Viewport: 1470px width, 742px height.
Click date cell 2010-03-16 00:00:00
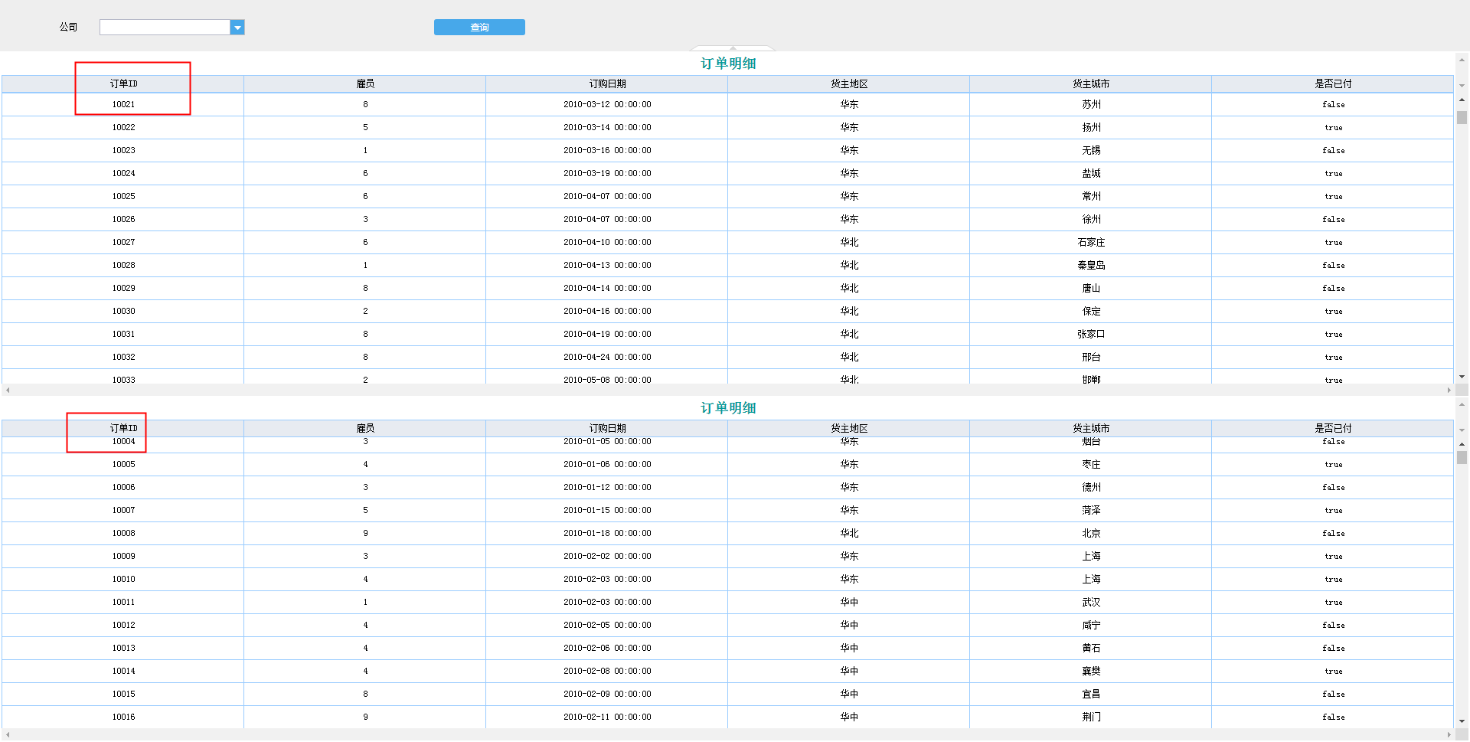[x=607, y=150]
